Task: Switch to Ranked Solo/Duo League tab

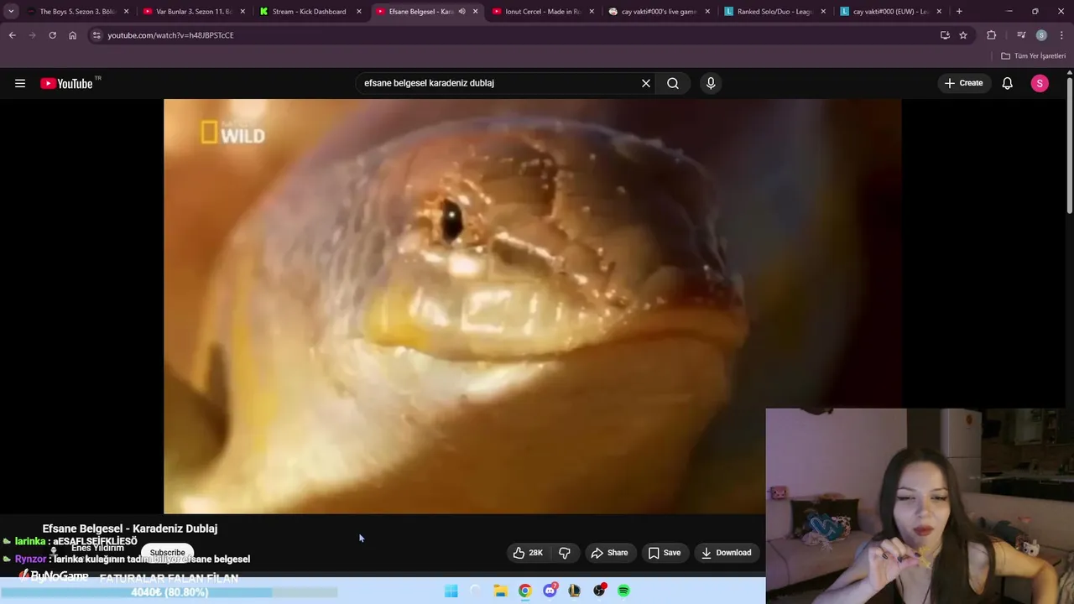Action: (x=774, y=12)
